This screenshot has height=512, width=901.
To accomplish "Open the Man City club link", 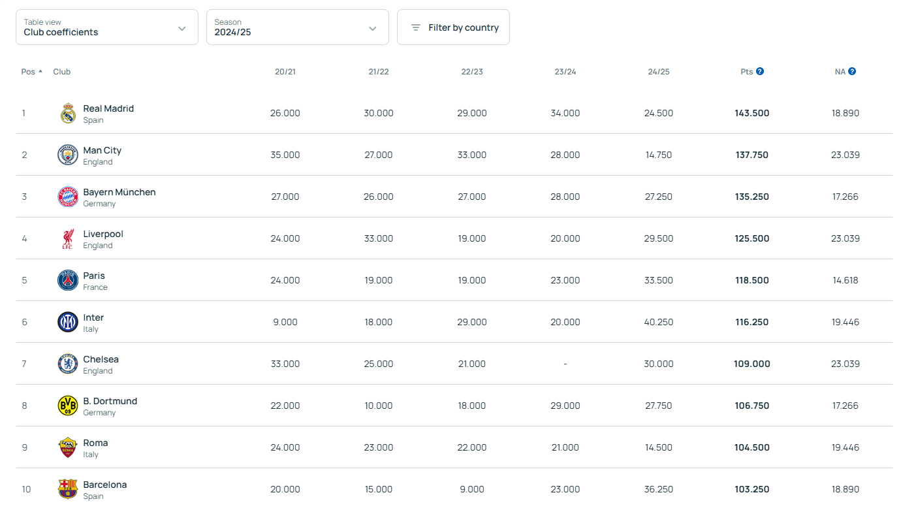I will (103, 150).
